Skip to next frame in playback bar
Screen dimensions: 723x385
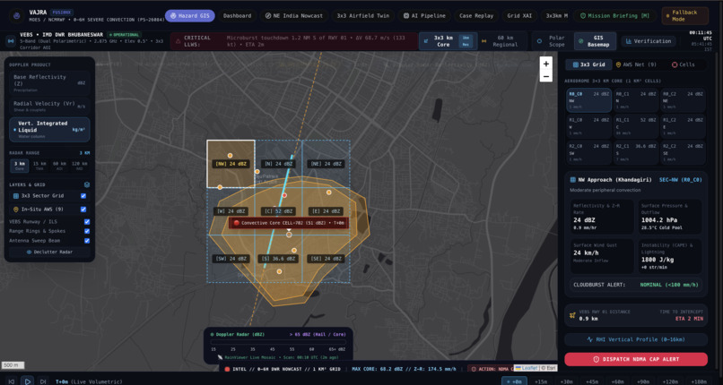tap(43, 381)
